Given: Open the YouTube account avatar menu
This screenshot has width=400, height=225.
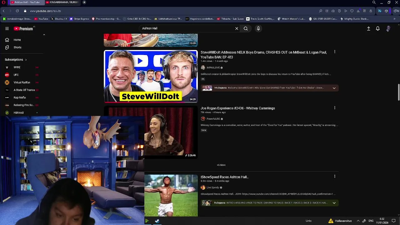Looking at the screenshot, I should click(x=388, y=28).
